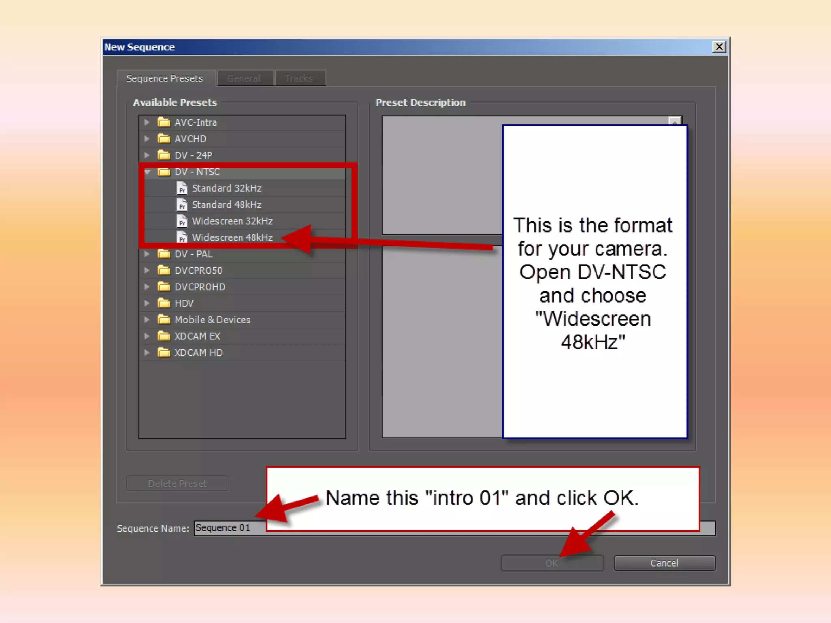
Task: Expand the DV - PAL preset folder
Action: click(147, 254)
